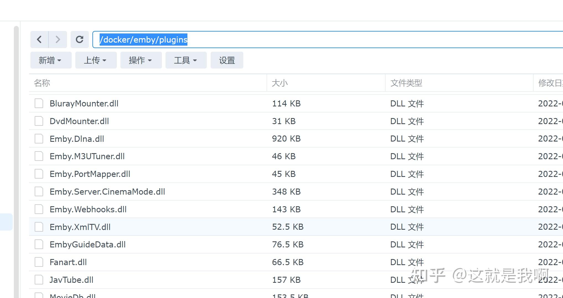Open the 上传 dropdown menu

(x=96, y=60)
